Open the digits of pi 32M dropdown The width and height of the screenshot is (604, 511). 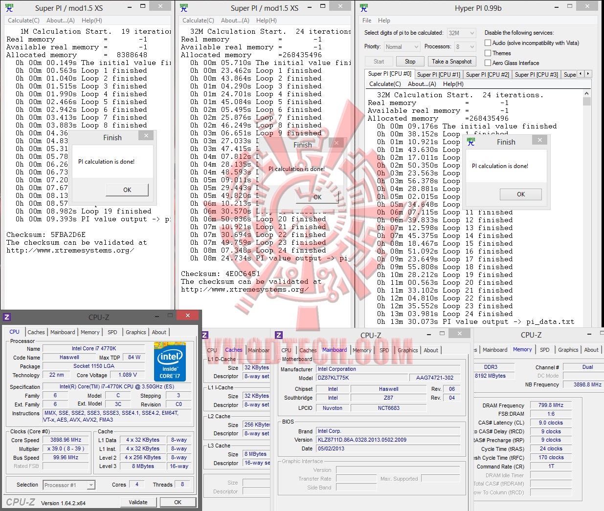click(461, 33)
